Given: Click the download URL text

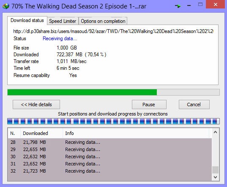Looking at the screenshot, I should (113, 31).
